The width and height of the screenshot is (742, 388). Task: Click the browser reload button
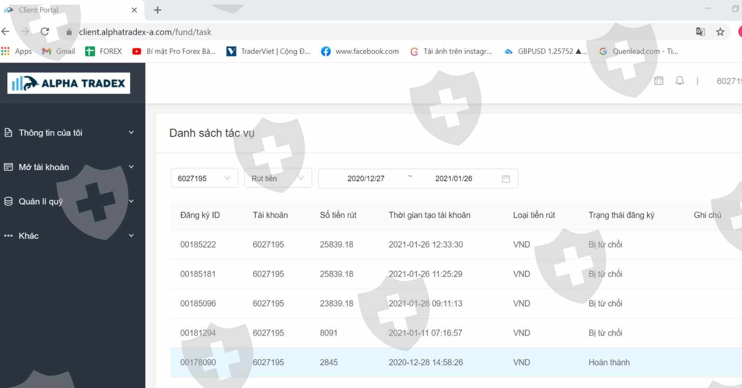pyautogui.click(x=45, y=32)
